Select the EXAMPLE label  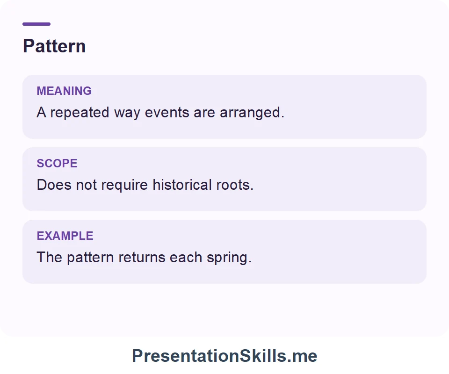click(65, 236)
